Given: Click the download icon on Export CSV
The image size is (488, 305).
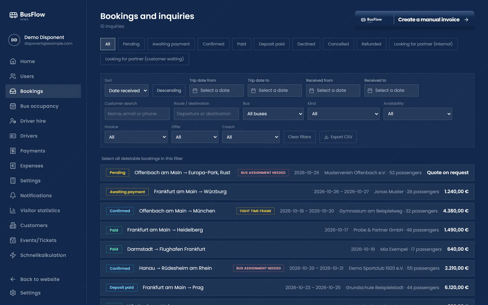Looking at the screenshot, I should pyautogui.click(x=326, y=137).
